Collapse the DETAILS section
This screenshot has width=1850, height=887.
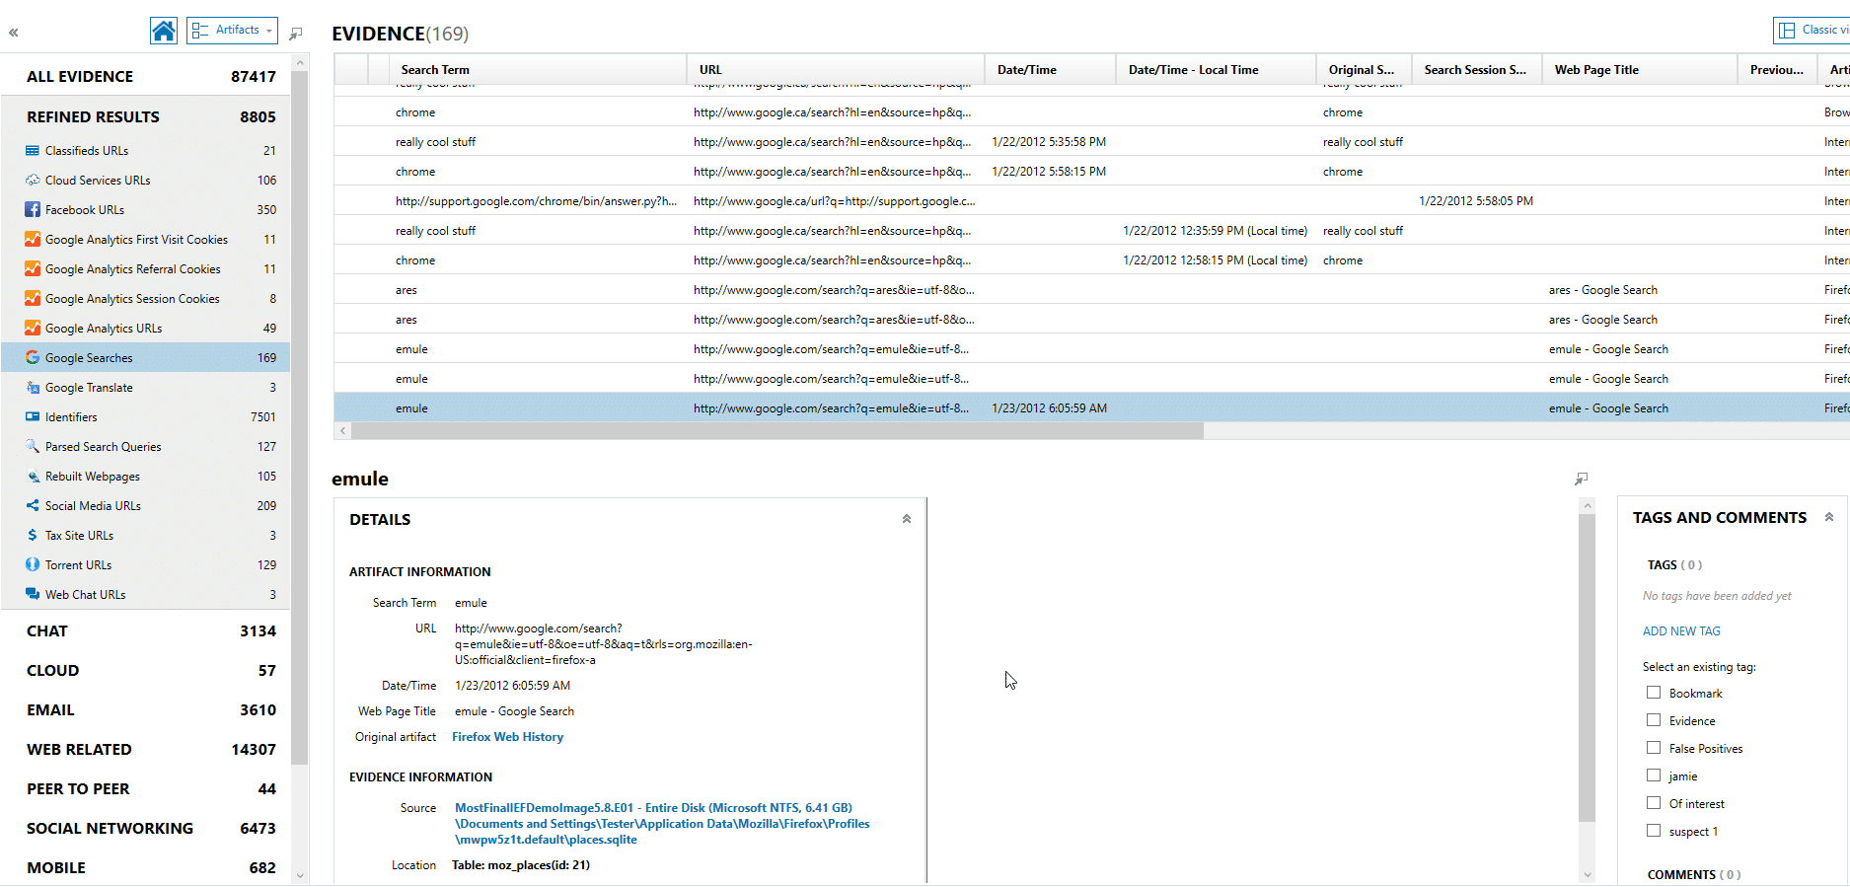(906, 519)
